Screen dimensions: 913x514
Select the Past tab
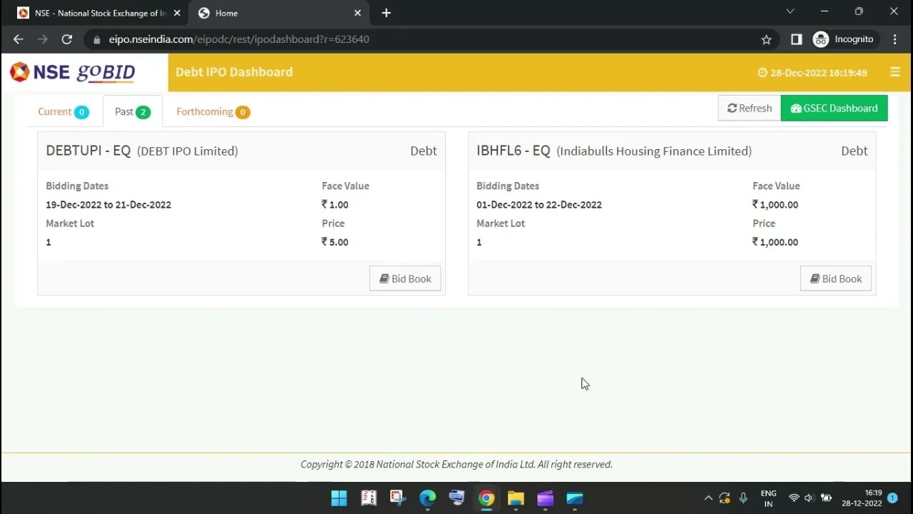(133, 111)
